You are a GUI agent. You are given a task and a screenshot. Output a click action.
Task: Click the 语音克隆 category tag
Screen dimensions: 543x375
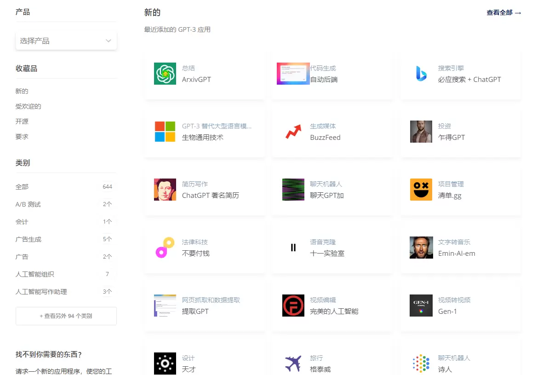click(x=323, y=242)
